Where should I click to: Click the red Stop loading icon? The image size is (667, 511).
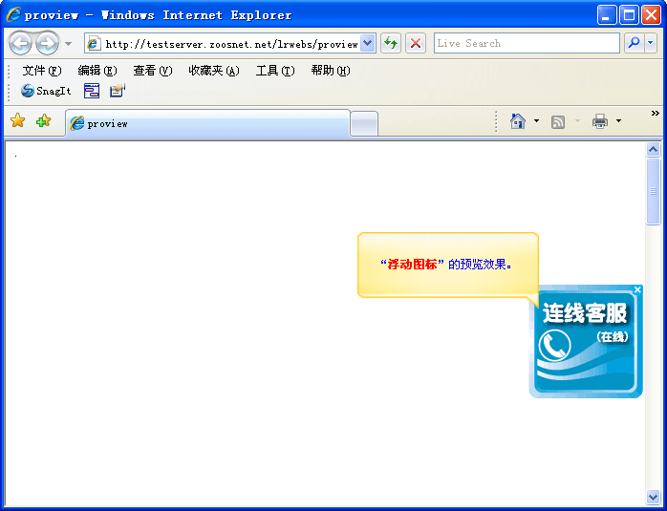coord(416,44)
